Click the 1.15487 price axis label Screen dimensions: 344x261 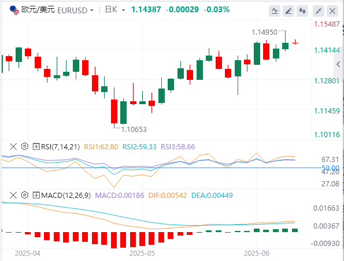(x=327, y=24)
